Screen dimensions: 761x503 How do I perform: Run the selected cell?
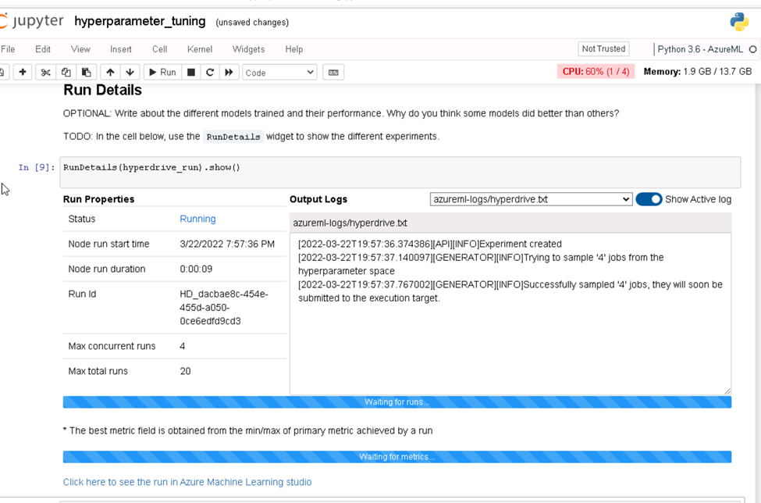tap(162, 73)
